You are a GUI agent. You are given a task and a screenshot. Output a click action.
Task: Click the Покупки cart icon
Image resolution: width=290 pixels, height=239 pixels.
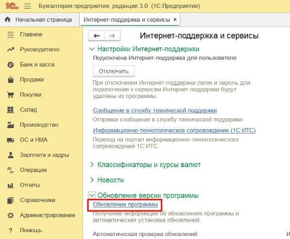10,95
